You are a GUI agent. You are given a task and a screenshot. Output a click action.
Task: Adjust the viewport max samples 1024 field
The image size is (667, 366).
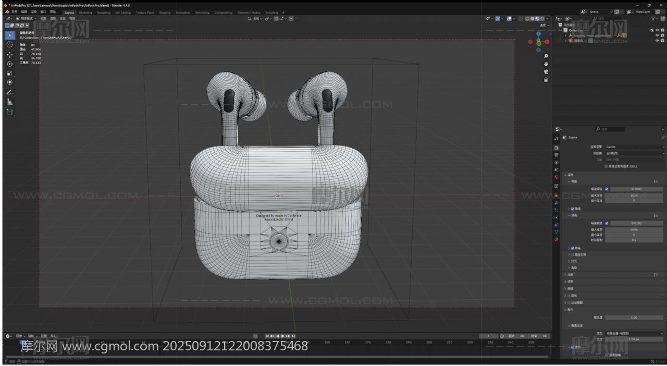click(x=634, y=195)
